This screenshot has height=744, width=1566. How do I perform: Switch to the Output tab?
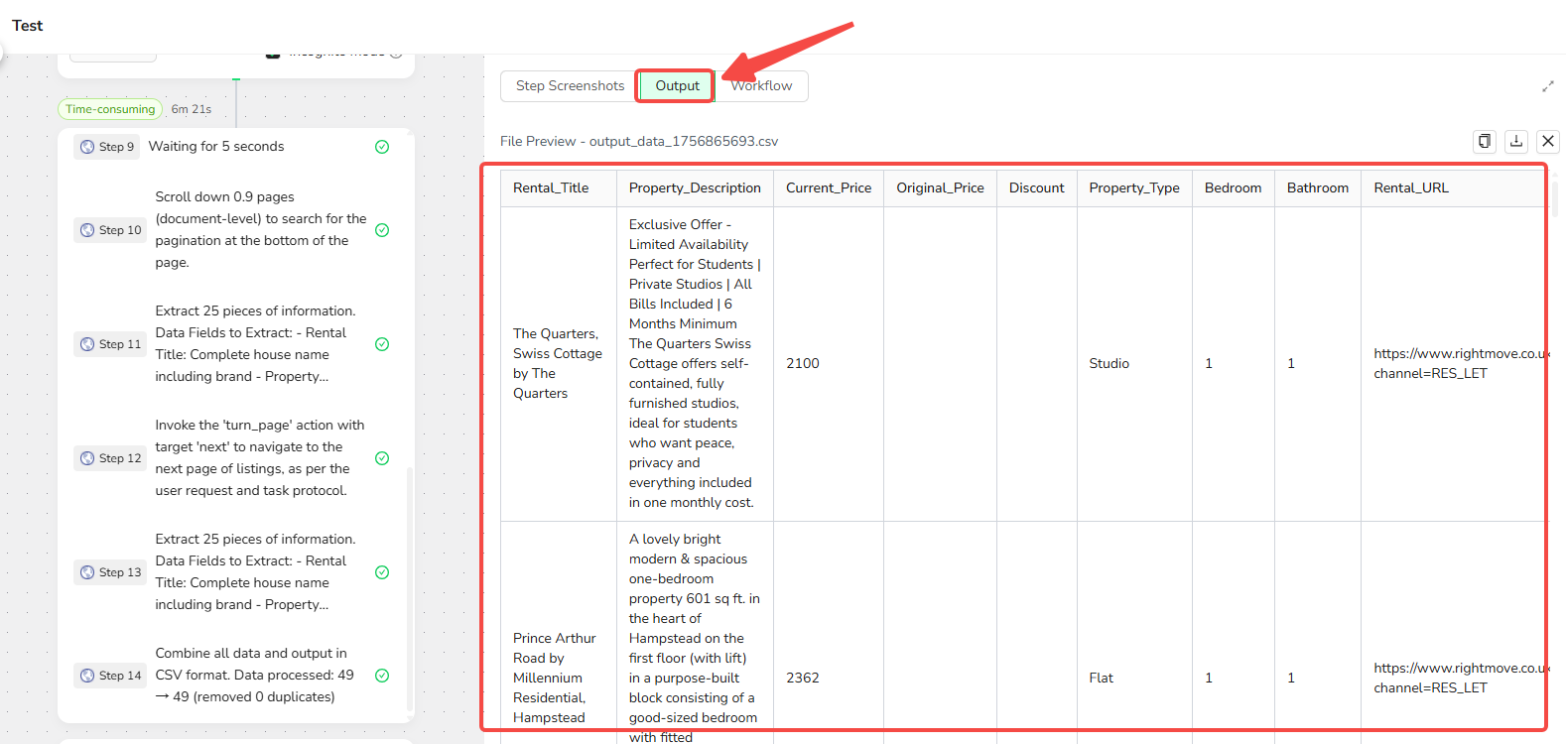coord(677,85)
